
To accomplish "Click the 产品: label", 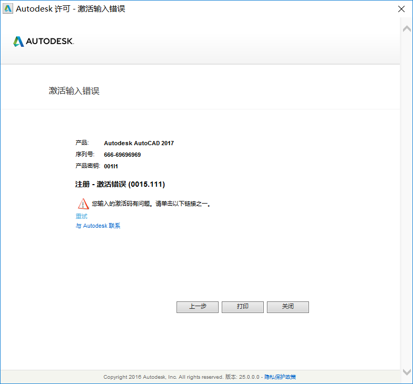I will tap(82, 143).
